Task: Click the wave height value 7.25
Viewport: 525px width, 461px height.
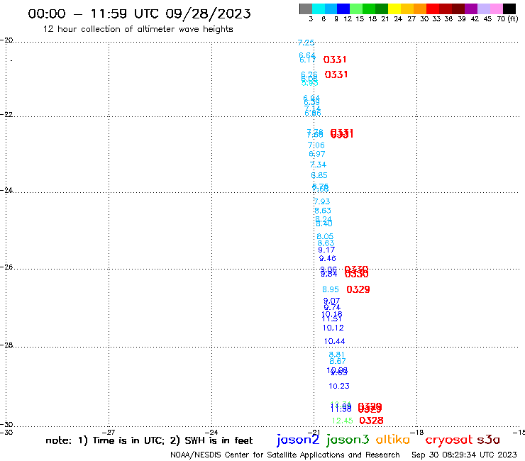Action: coord(306,43)
